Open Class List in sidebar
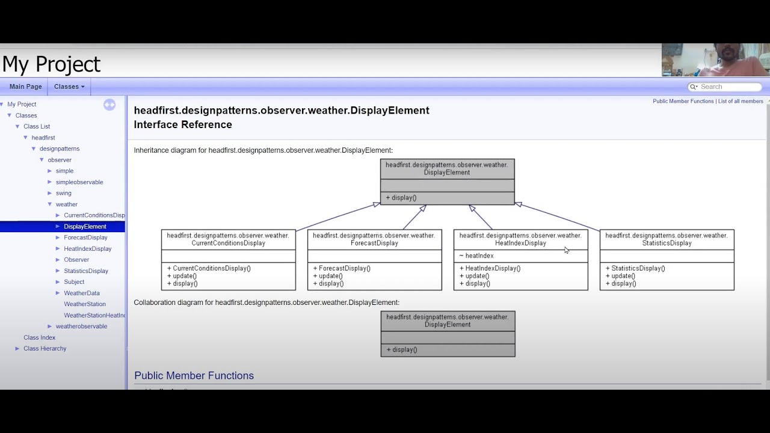The image size is (770, 433). [37, 126]
